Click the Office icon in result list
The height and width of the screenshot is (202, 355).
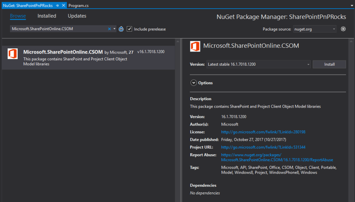click(x=13, y=54)
